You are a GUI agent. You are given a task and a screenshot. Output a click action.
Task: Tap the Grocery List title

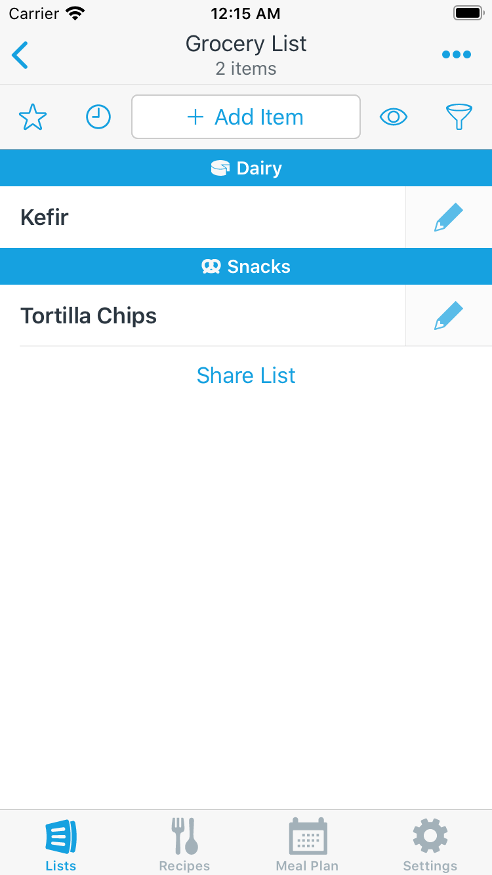pyautogui.click(x=246, y=44)
